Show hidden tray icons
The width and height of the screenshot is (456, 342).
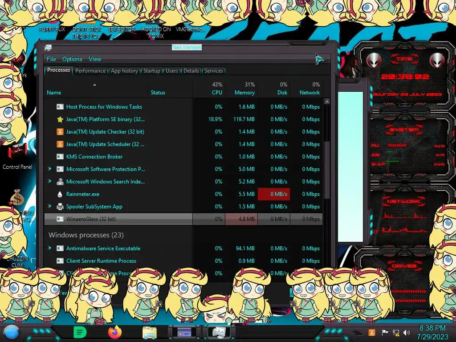pos(357,333)
